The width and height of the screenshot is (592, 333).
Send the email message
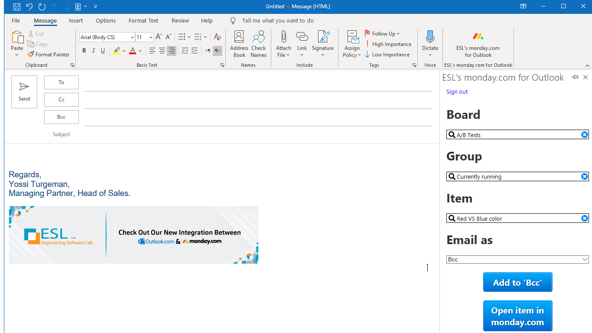[24, 92]
